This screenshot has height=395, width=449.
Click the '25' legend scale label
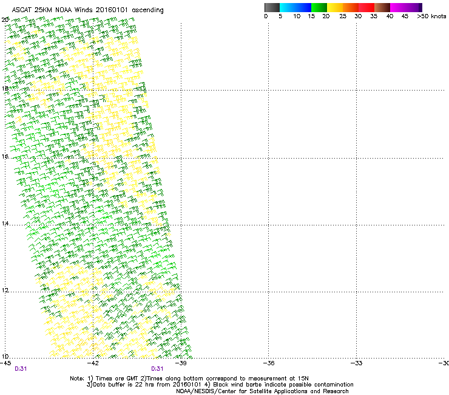(343, 16)
